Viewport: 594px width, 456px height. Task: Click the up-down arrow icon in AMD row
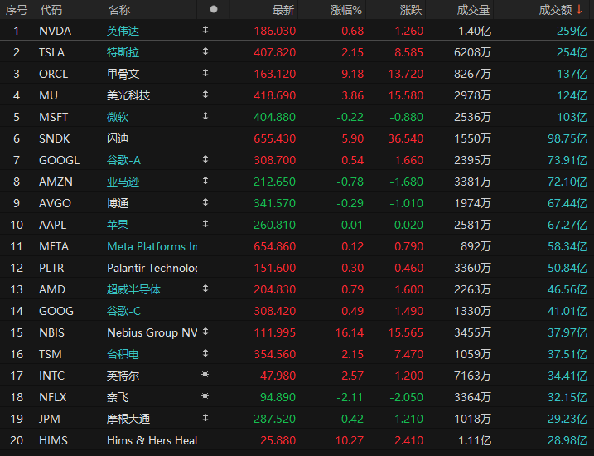[205, 289]
